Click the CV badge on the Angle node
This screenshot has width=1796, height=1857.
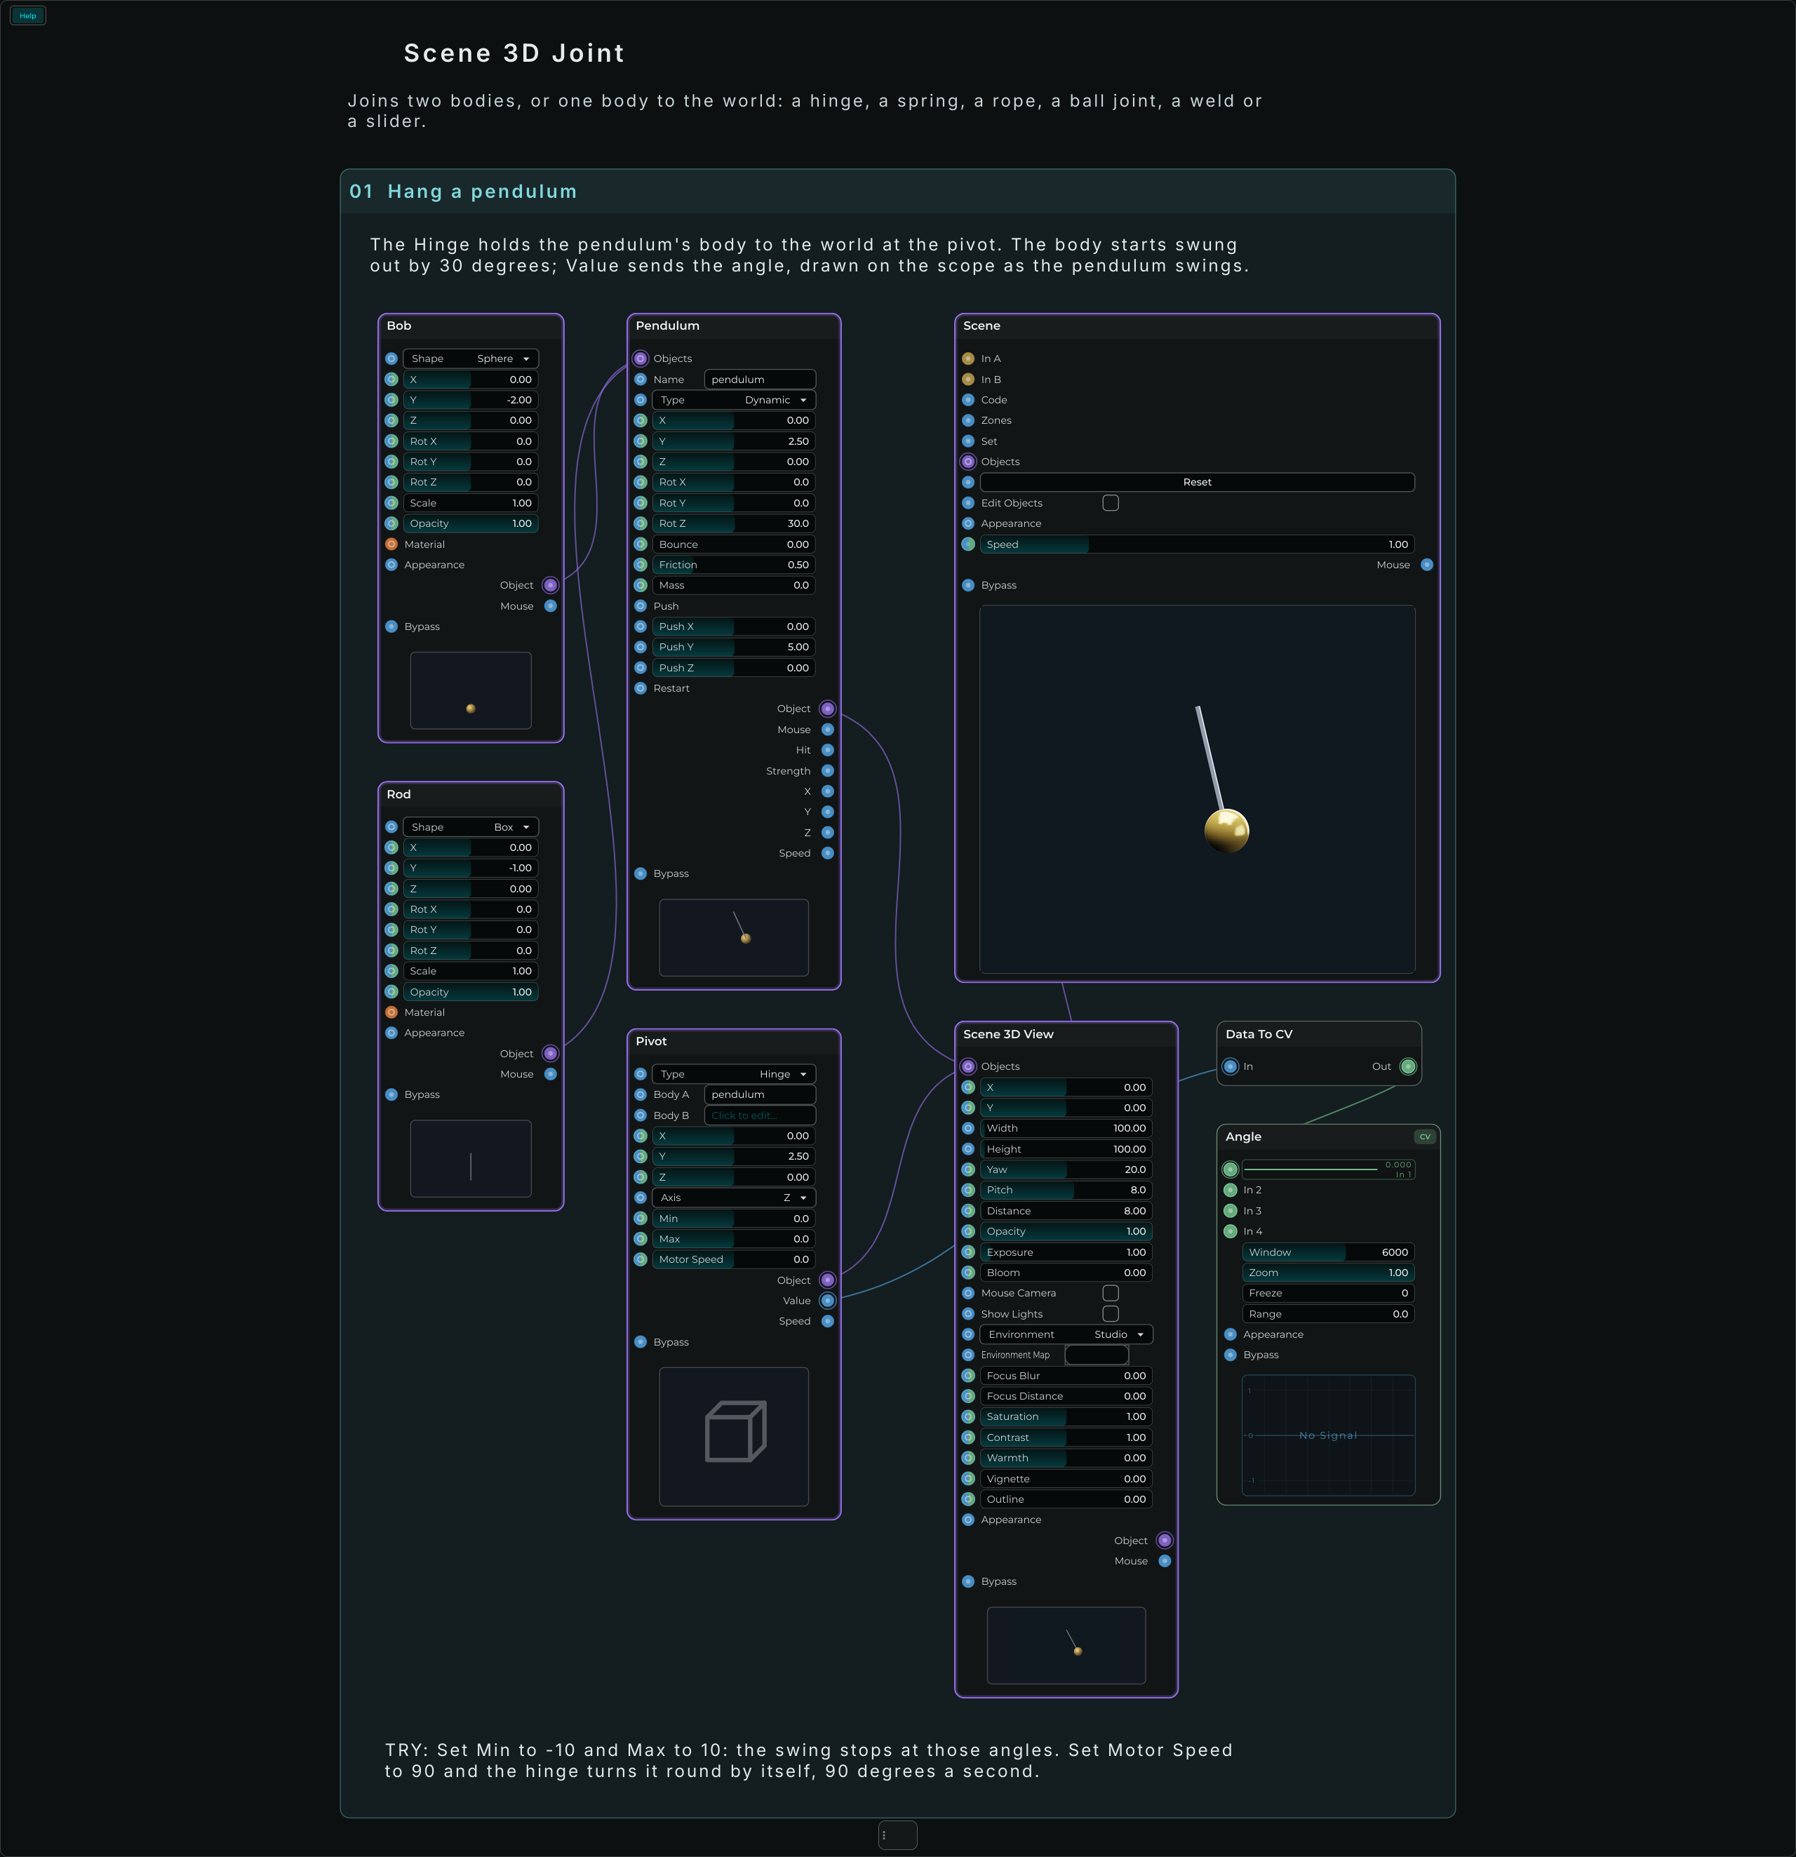(1425, 1137)
